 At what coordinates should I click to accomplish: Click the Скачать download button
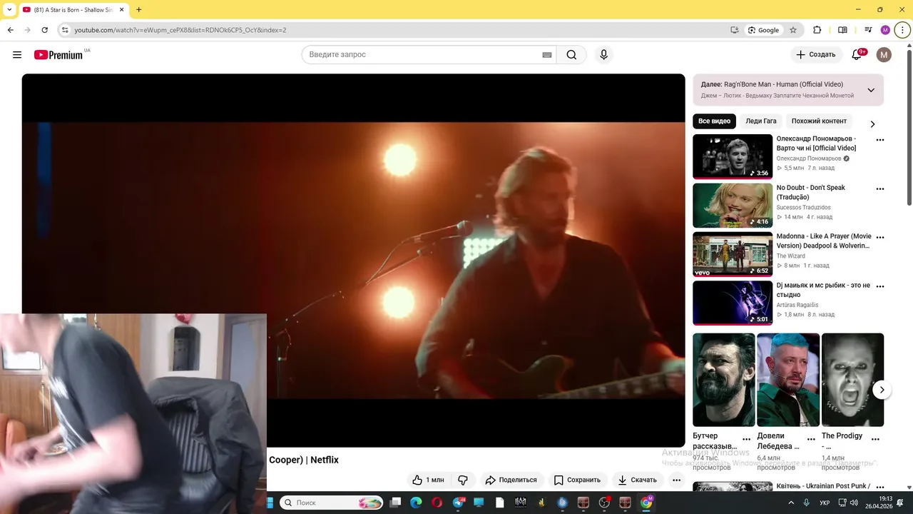(637, 480)
